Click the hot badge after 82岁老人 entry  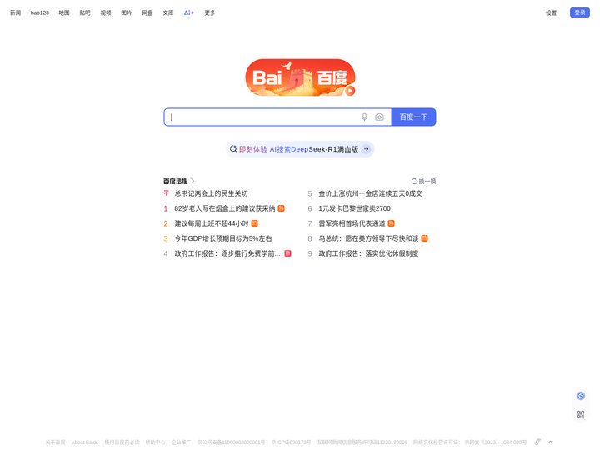pos(282,208)
